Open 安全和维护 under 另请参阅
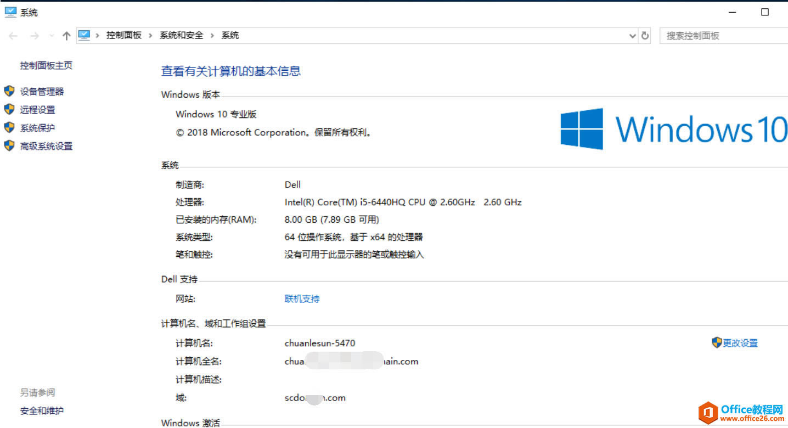Image resolution: width=788 pixels, height=428 pixels. [42, 410]
